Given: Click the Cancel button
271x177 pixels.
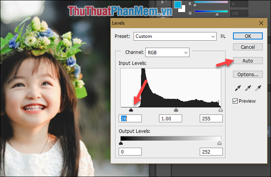Looking at the screenshot, I should click(248, 47).
